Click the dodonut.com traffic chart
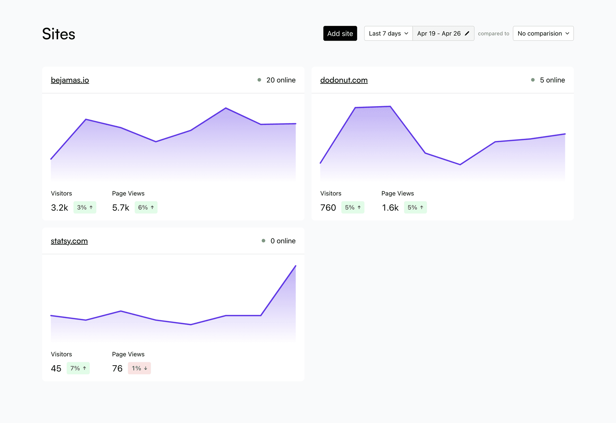Viewport: 616px width, 423px height. click(443, 143)
